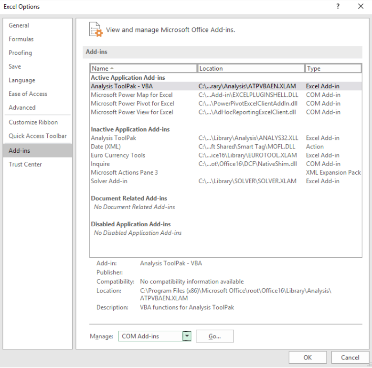
Task: Click the Action type cell
Action: click(315, 147)
